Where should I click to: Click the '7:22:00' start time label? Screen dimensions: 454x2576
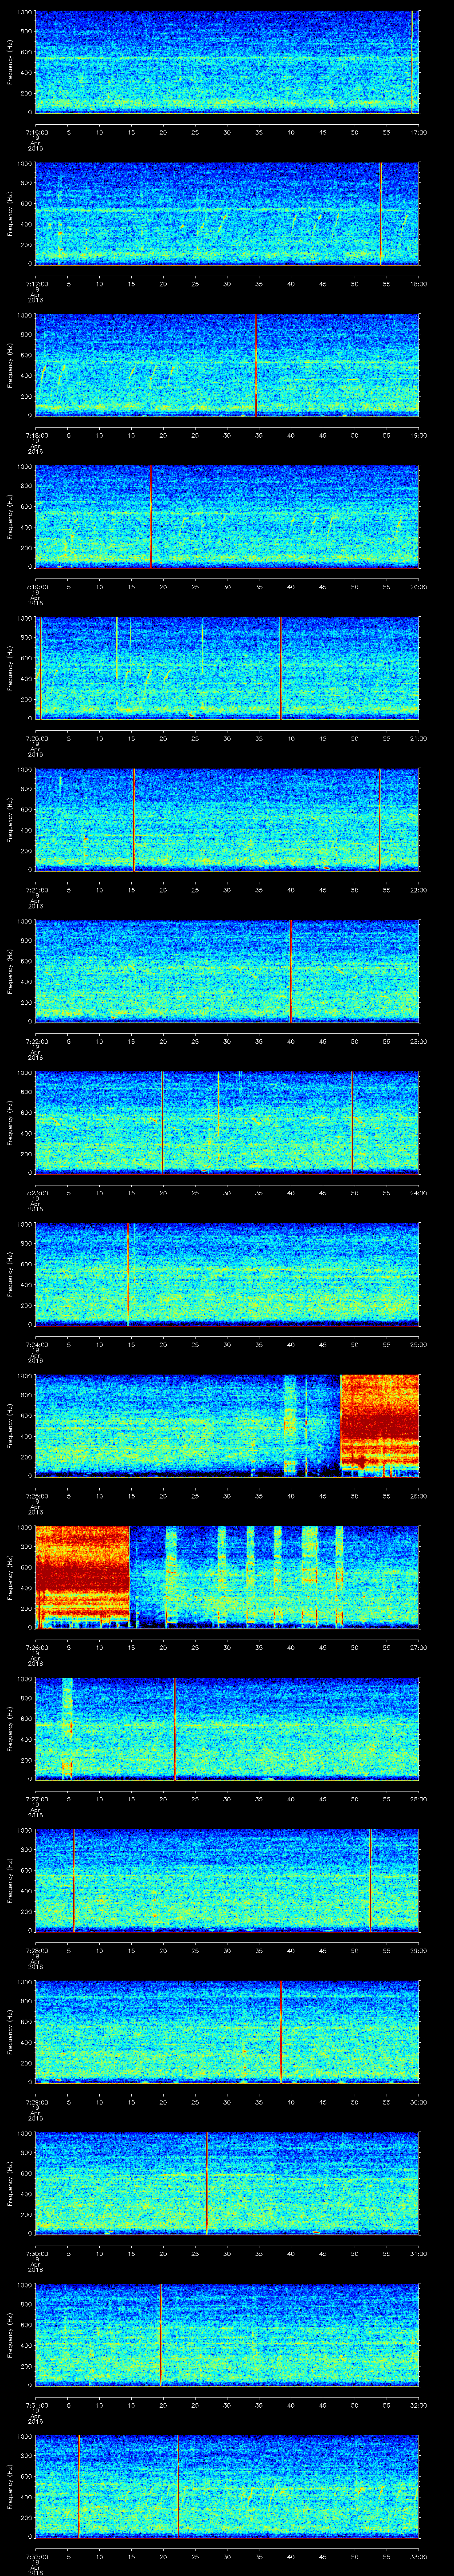(x=36, y=1042)
